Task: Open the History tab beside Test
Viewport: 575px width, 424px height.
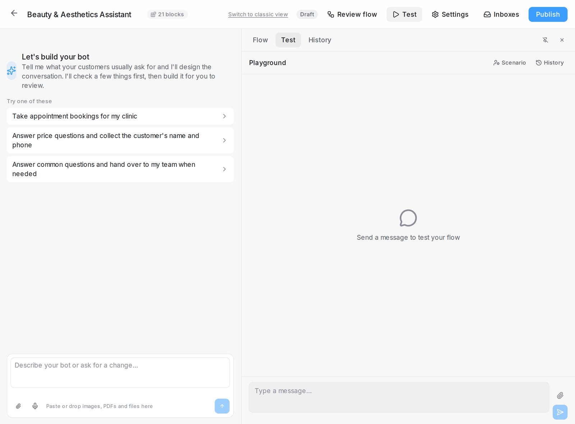Action: pyautogui.click(x=320, y=40)
